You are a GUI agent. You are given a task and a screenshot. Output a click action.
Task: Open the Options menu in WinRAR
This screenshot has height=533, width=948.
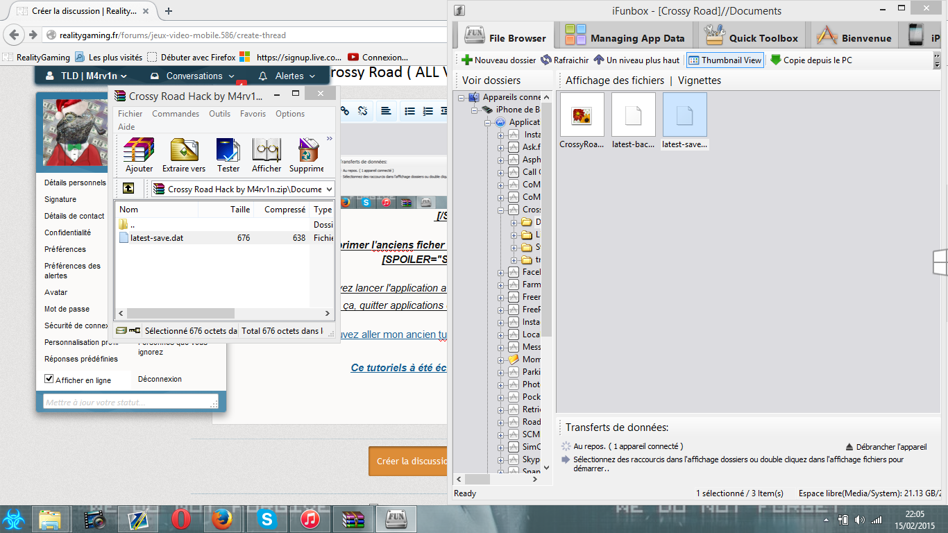290,114
